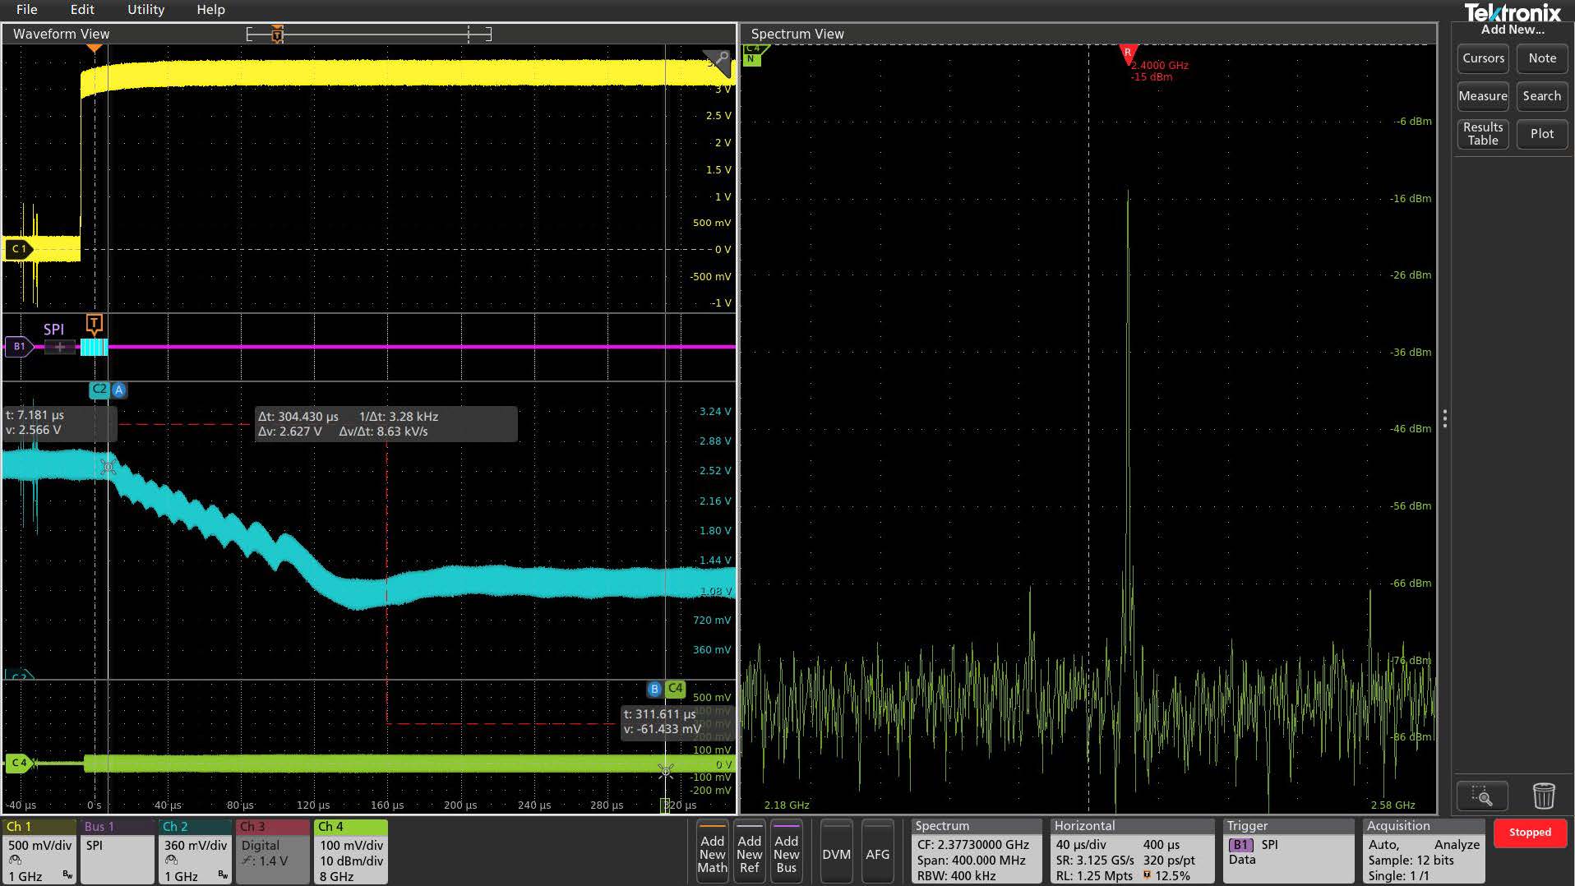Viewport: 1575px width, 886px height.
Task: Open the Ch 2 badge settings
Action: pyautogui.click(x=195, y=851)
